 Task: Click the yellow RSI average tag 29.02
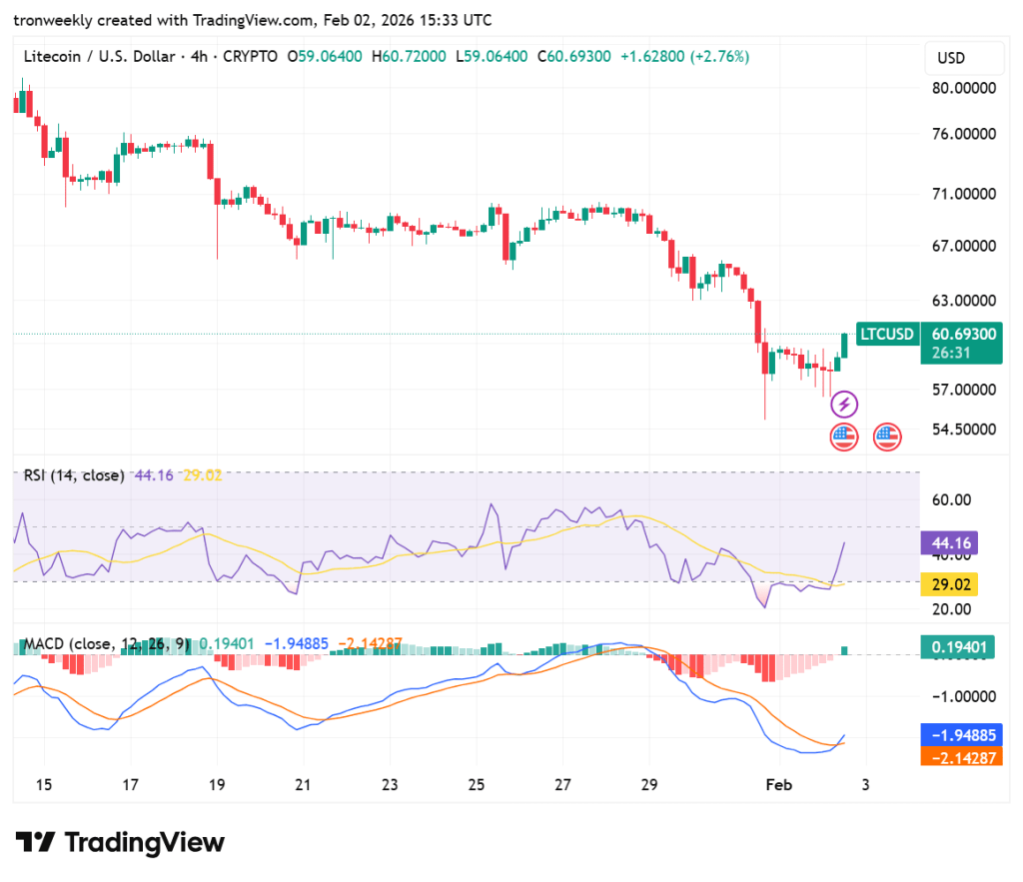[x=949, y=584]
